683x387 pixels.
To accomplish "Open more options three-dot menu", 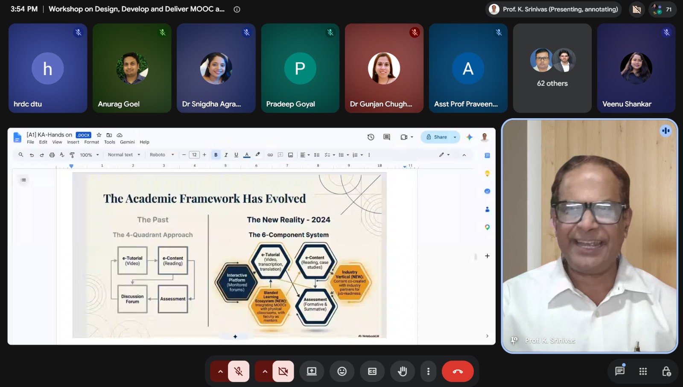I will point(428,371).
